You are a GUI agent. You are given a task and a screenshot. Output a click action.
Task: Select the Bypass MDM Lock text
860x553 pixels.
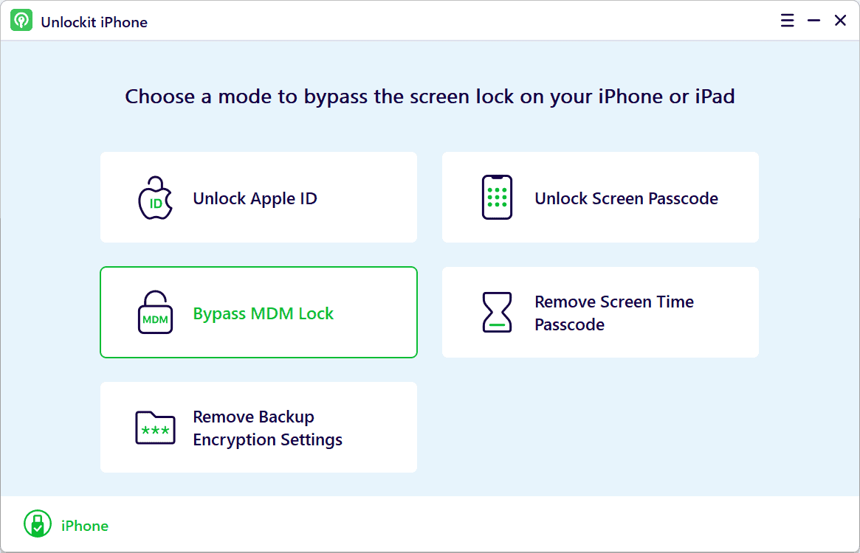coord(264,313)
